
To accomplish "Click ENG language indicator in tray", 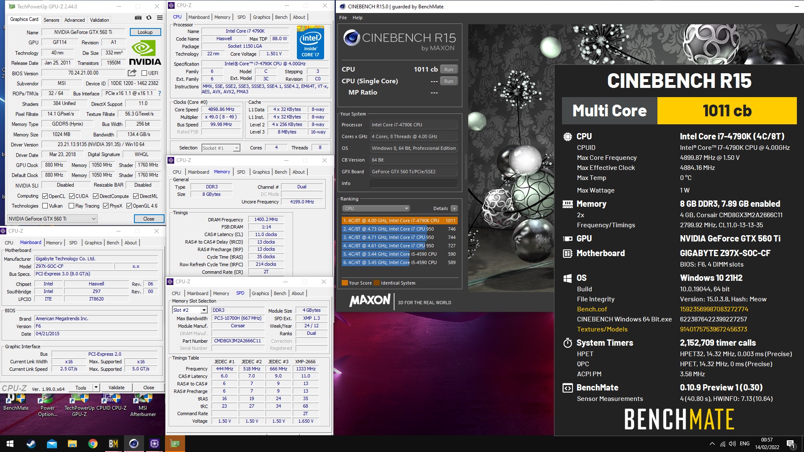I will click(x=745, y=444).
